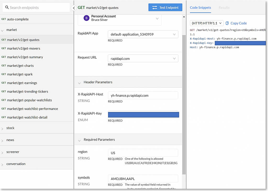This screenshot has width=268, height=191.
Task: Click the parameters panel vertical scrollbar
Action: (184, 105)
